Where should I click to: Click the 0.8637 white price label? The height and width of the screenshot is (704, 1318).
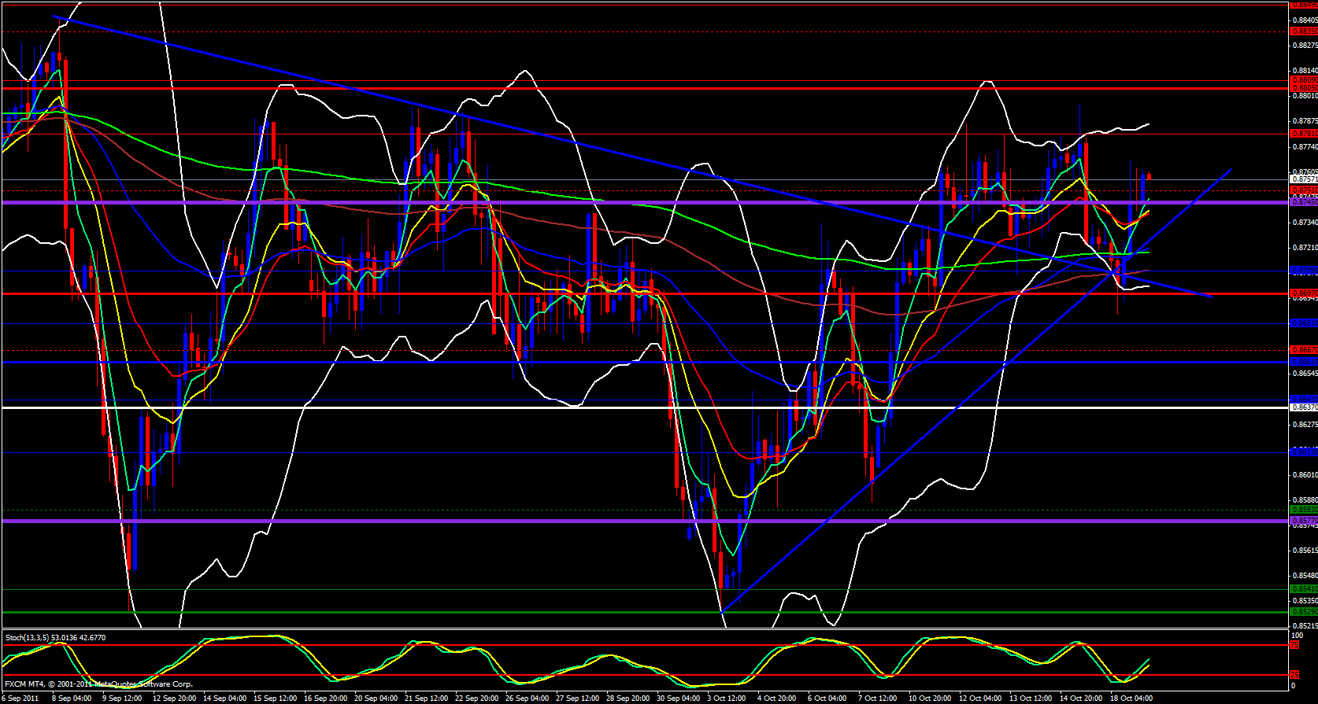pyautogui.click(x=1304, y=407)
